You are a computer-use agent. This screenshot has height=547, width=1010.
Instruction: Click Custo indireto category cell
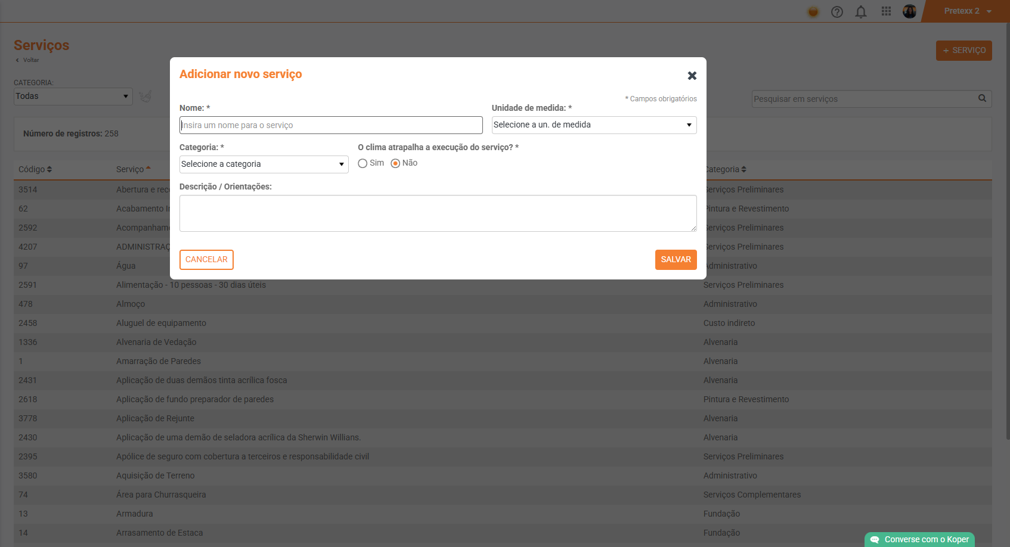tap(729, 323)
